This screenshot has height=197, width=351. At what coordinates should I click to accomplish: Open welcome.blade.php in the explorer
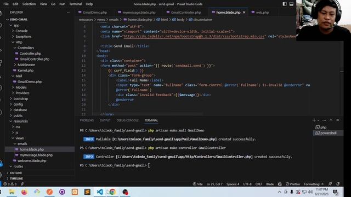click(32, 161)
